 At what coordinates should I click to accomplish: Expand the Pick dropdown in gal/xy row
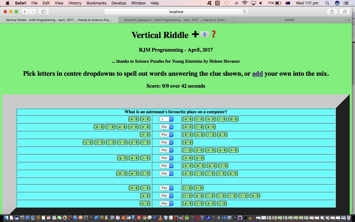[x=166, y=158]
